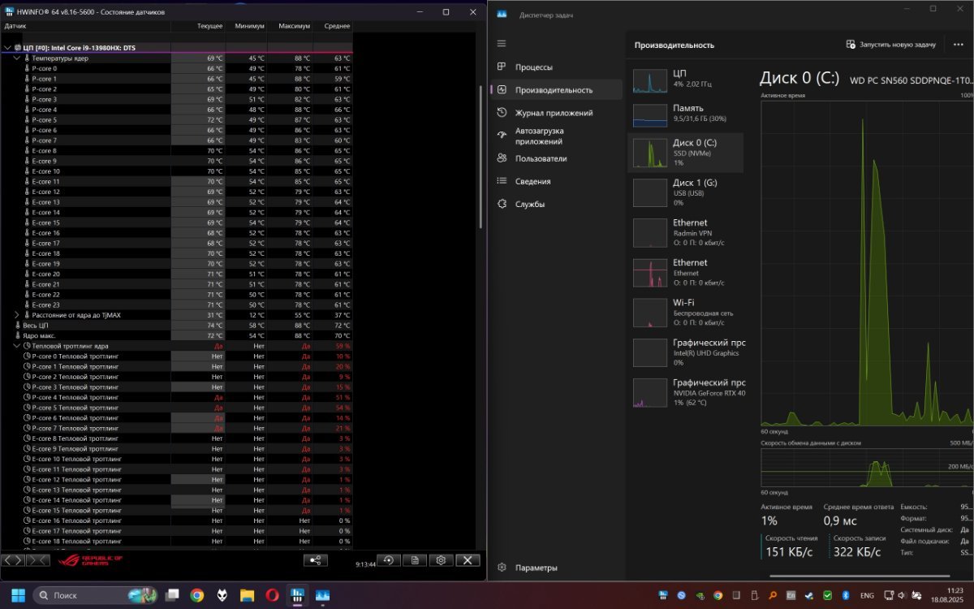Open HWiNFO network share button
The image size is (974, 609).
pos(316,560)
